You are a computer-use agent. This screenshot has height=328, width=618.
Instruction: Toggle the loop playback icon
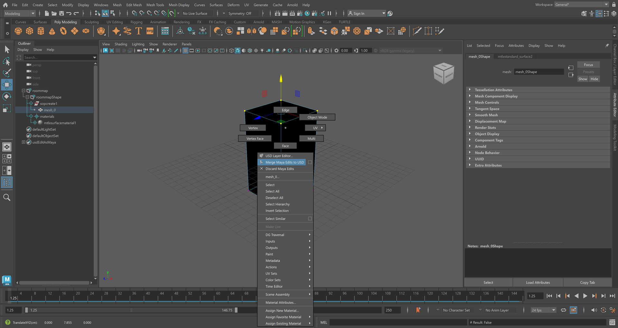tap(564, 310)
